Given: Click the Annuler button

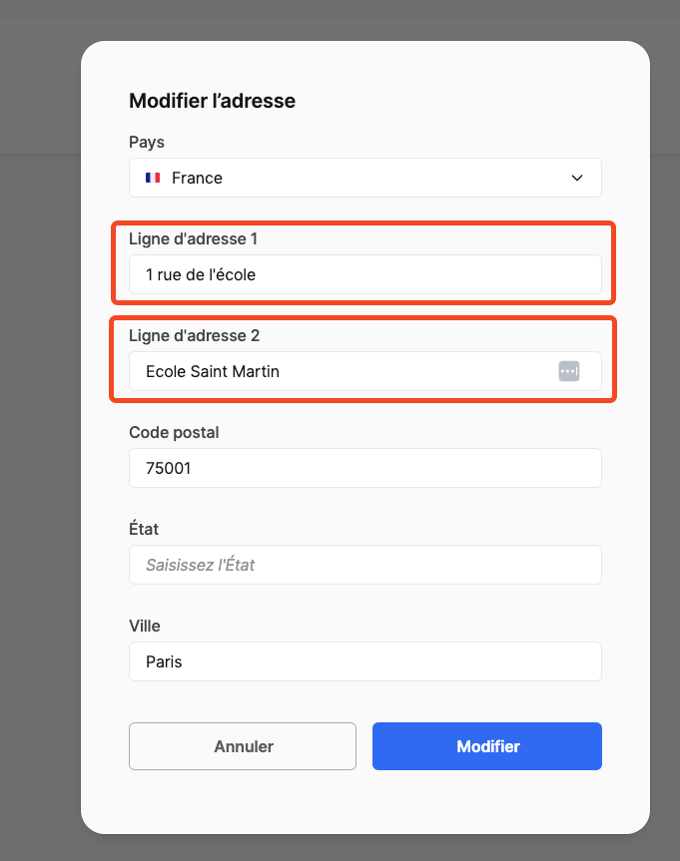Looking at the screenshot, I should pos(243,746).
